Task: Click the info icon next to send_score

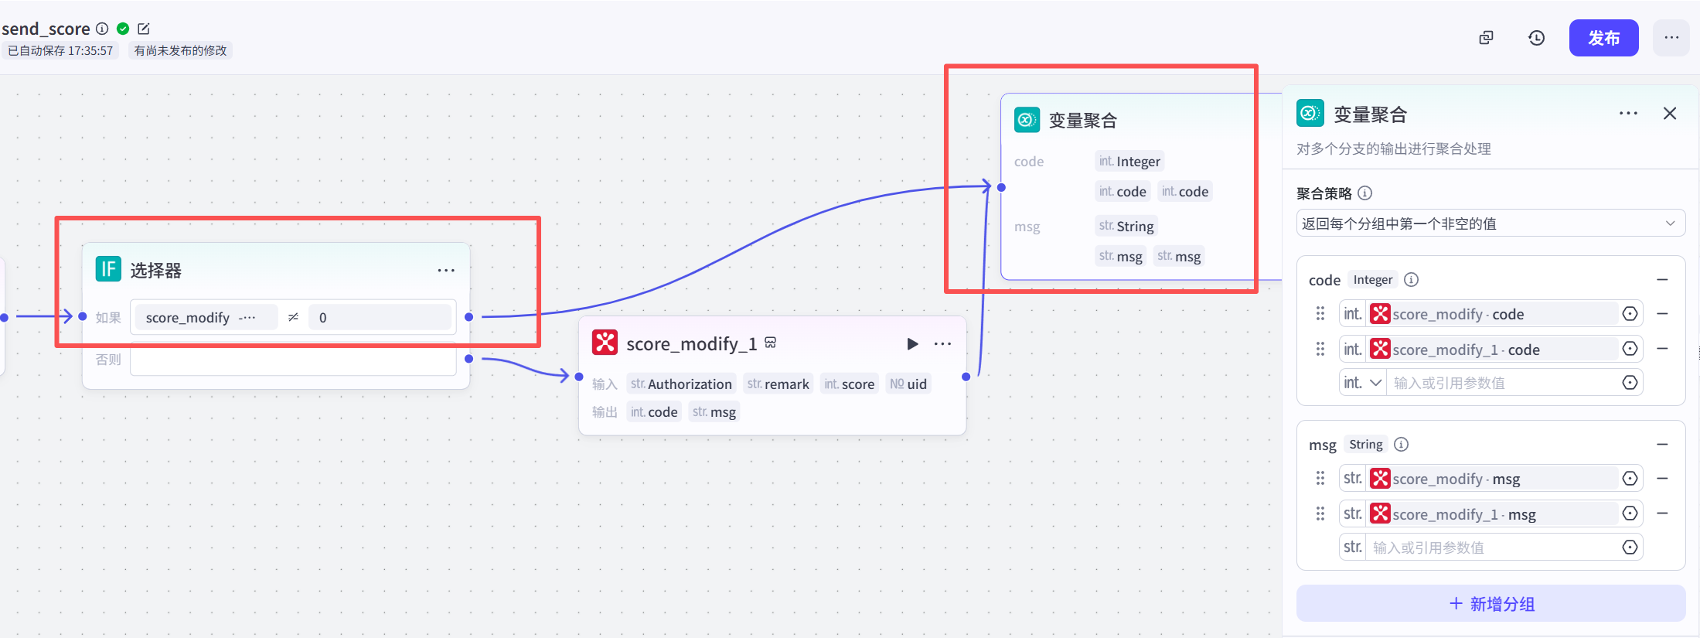Action: [102, 29]
